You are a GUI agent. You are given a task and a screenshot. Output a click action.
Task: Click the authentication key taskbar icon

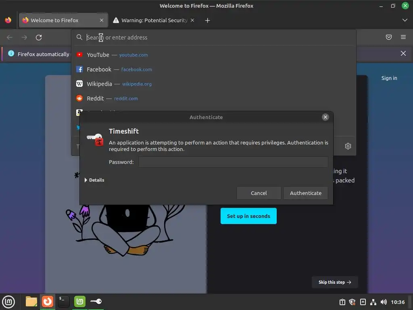pos(96,302)
